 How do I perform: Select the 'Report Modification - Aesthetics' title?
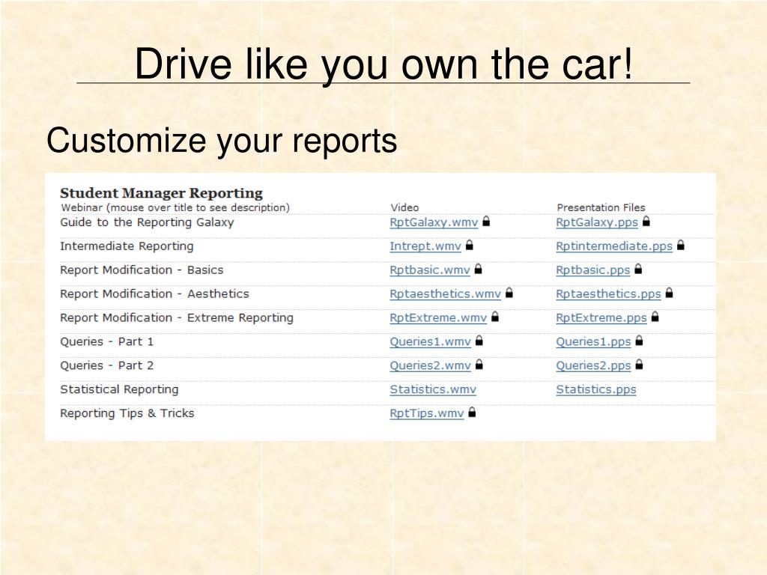click(x=154, y=293)
